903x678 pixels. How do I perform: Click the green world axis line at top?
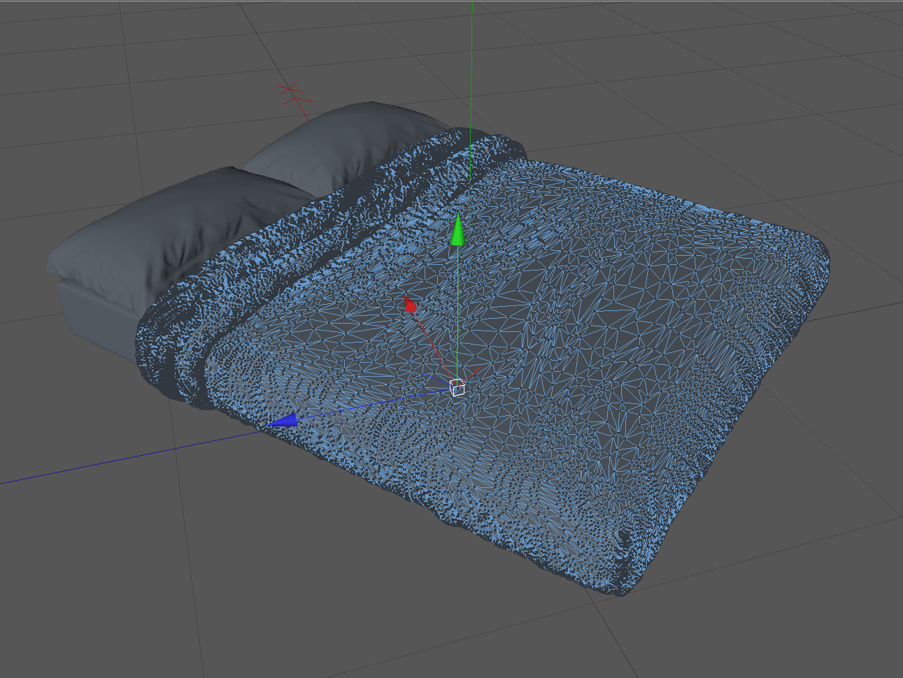(471, 63)
